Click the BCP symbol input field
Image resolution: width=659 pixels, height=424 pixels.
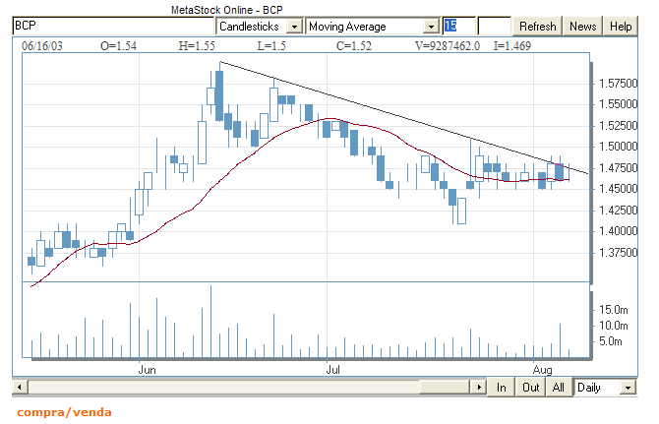coord(113,26)
